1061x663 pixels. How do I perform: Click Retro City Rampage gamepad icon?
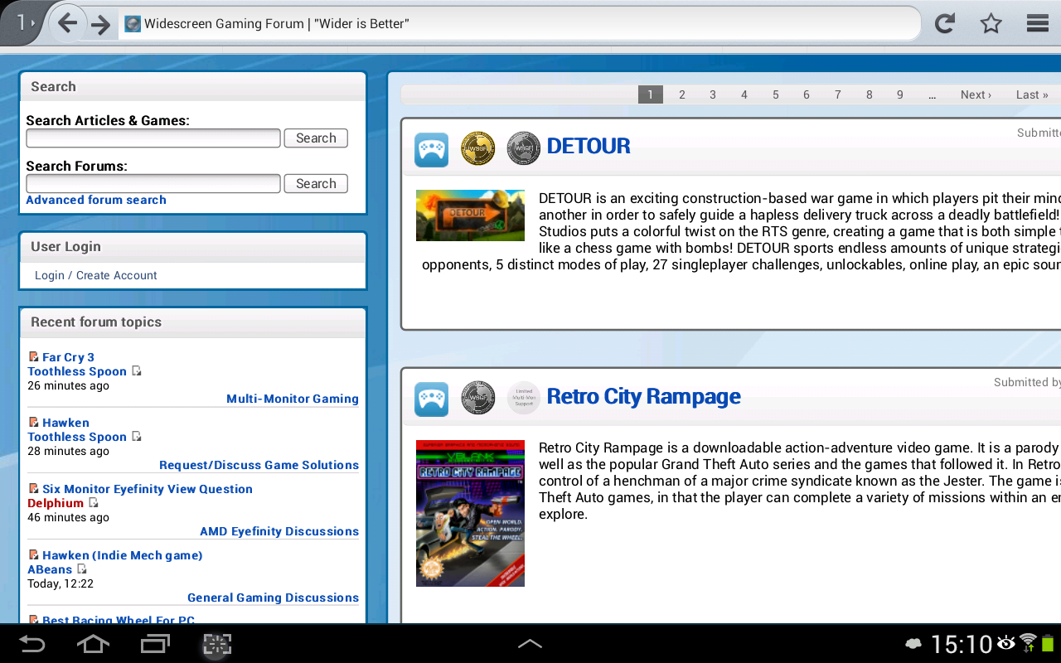pyautogui.click(x=431, y=399)
